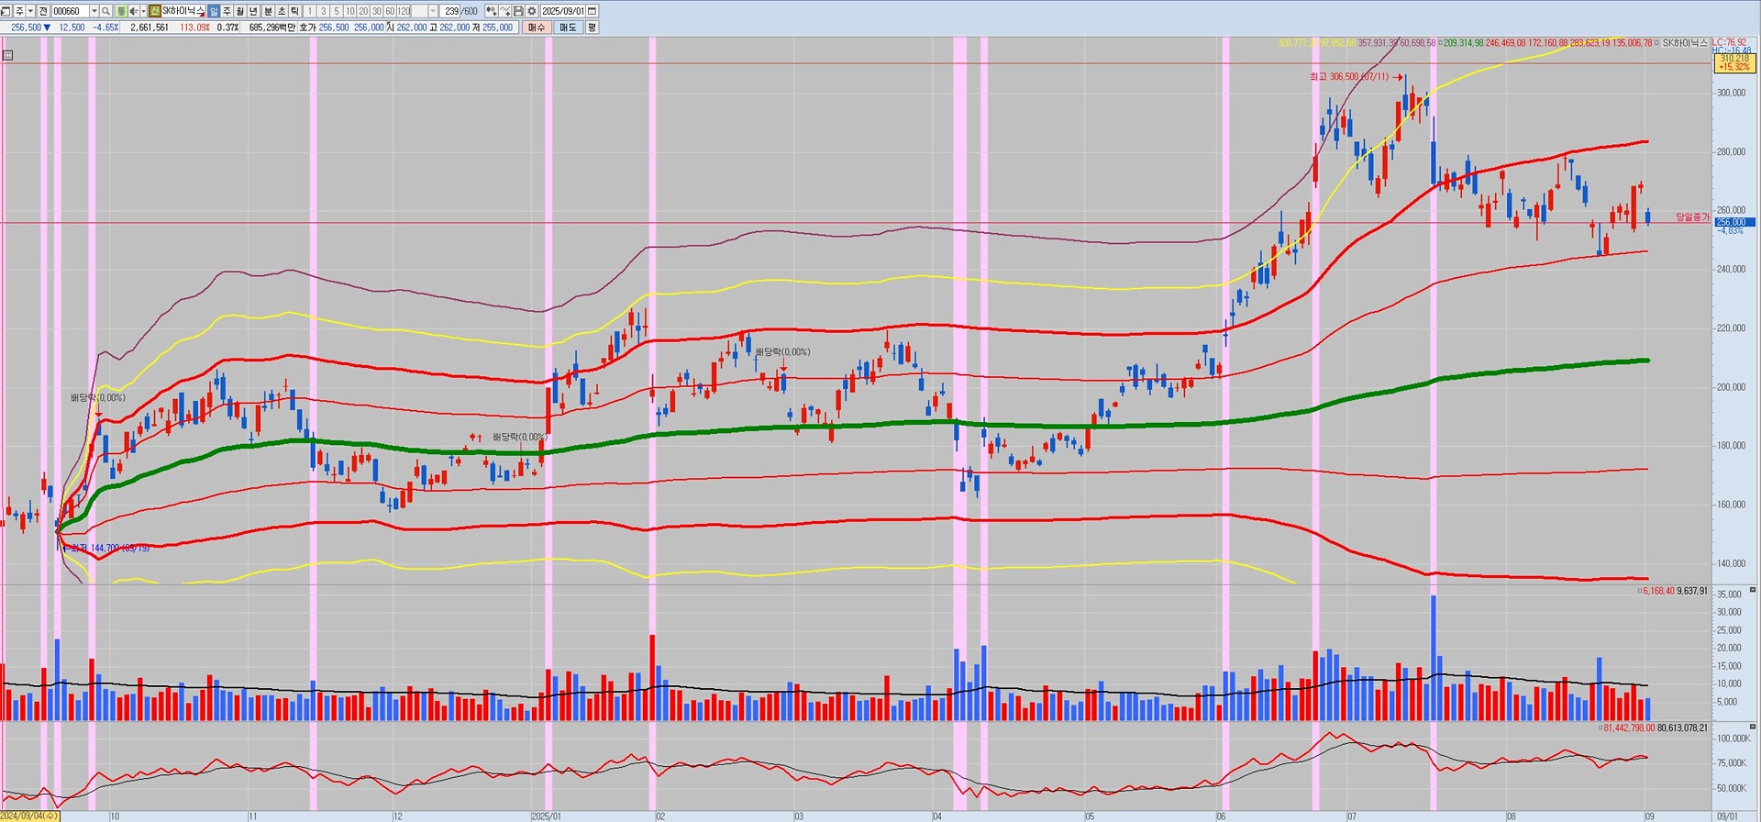Click the 2025/01 time axis label
Screen dimensions: 1761x822
point(547,816)
